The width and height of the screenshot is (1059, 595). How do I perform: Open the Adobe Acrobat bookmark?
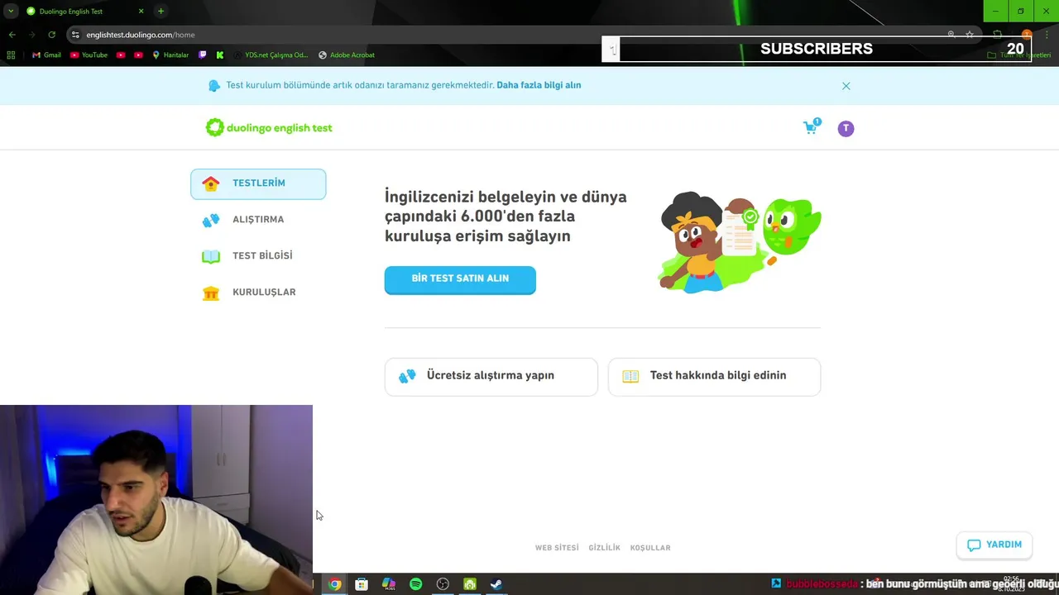pos(346,55)
